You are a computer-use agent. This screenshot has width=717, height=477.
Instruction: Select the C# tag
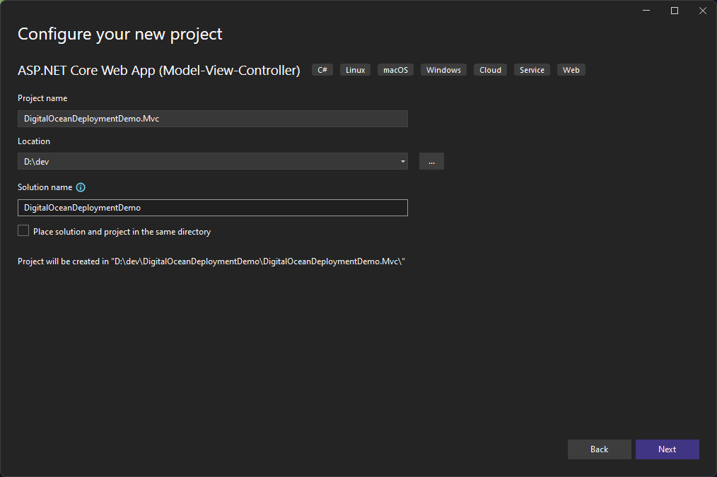pos(322,70)
